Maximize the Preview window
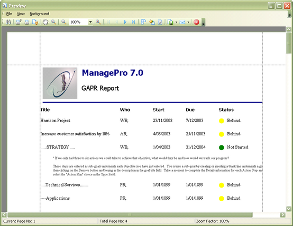Viewport: 293px width, 226px height. click(x=279, y=6)
